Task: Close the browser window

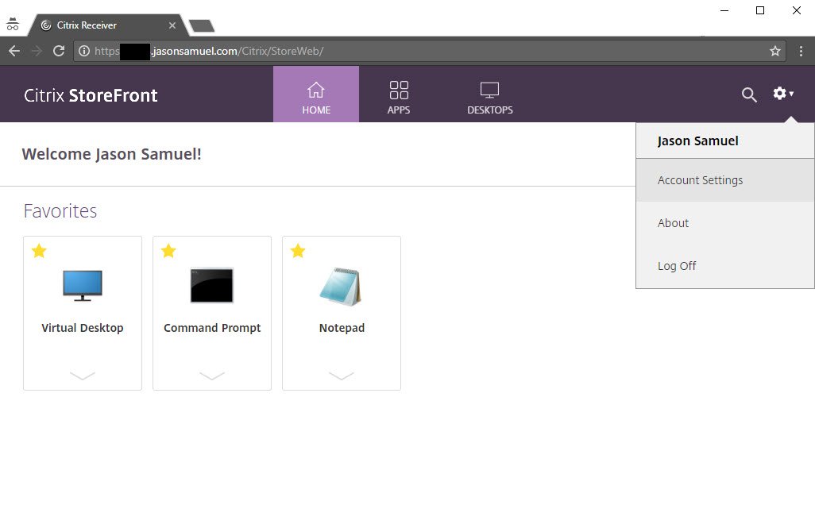Action: (x=796, y=10)
